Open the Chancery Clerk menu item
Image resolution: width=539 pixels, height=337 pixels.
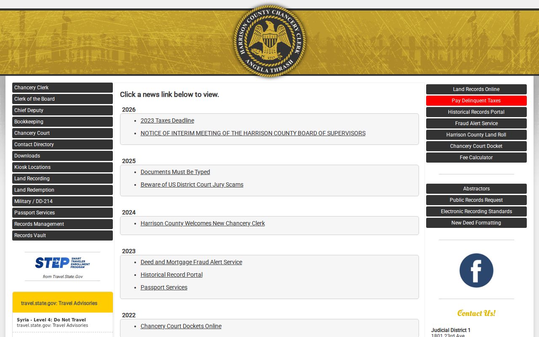(62, 88)
